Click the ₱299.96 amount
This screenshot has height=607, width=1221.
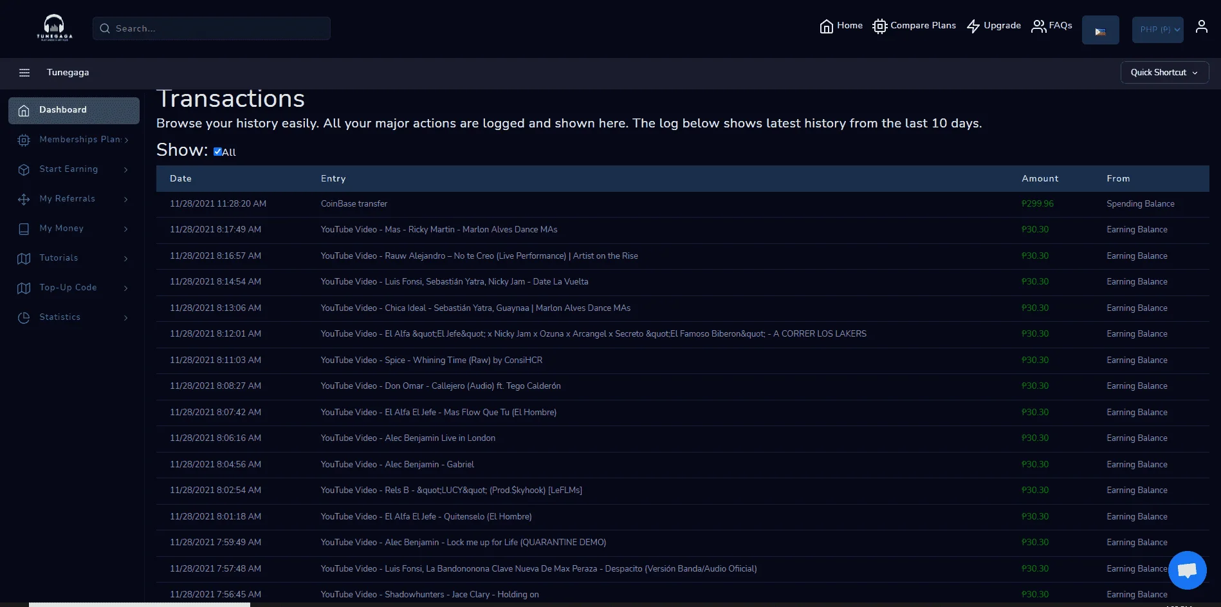click(x=1038, y=204)
